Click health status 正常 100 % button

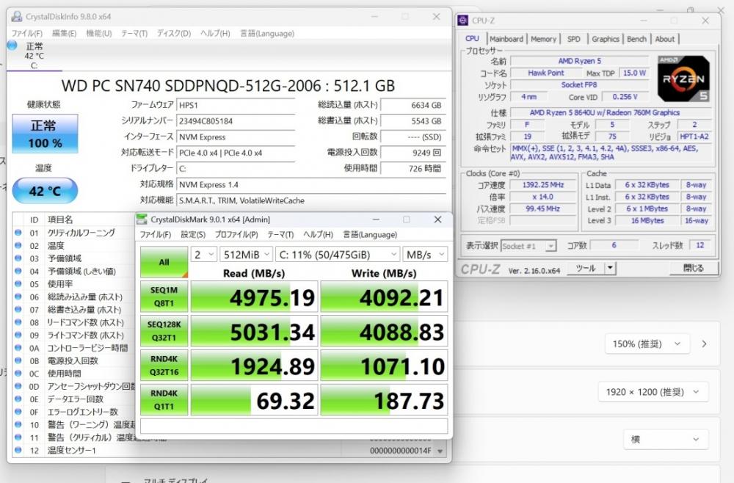pyautogui.click(x=45, y=134)
